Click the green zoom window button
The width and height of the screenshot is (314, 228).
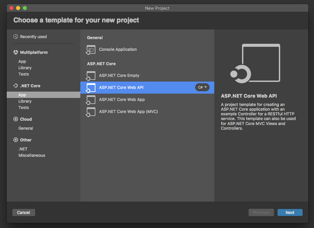click(25, 8)
